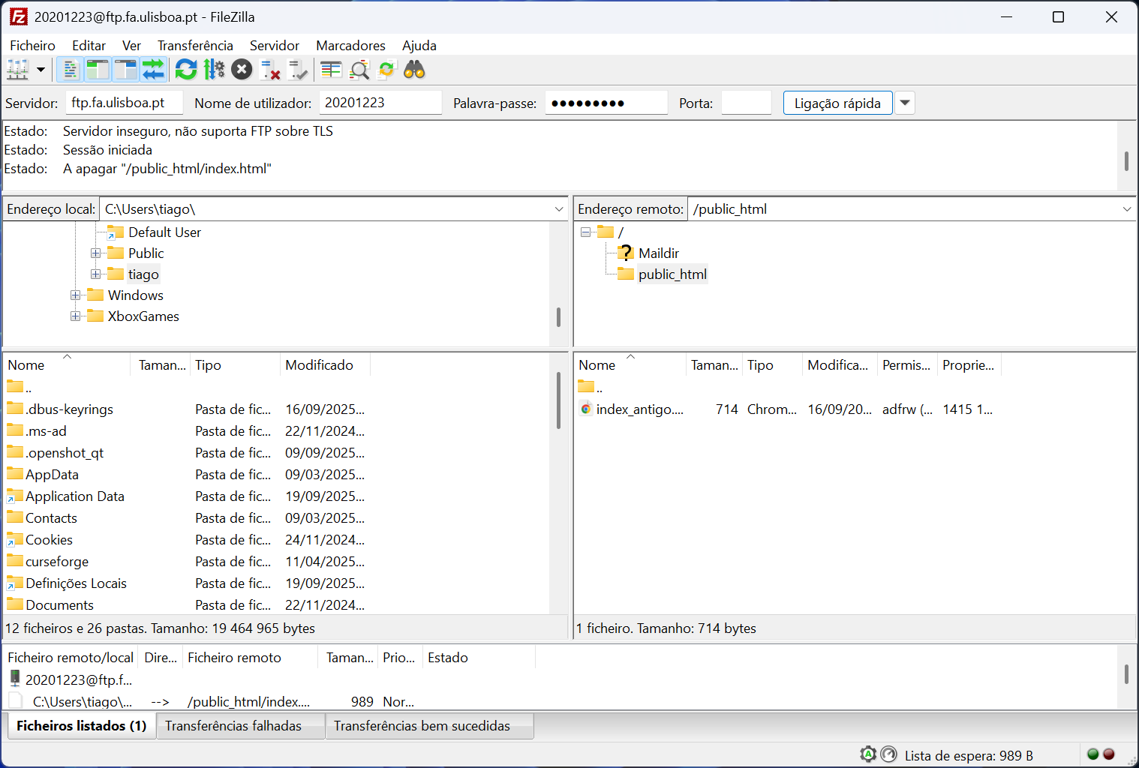Open the Site Manager icon
The width and height of the screenshot is (1139, 768).
17,70
